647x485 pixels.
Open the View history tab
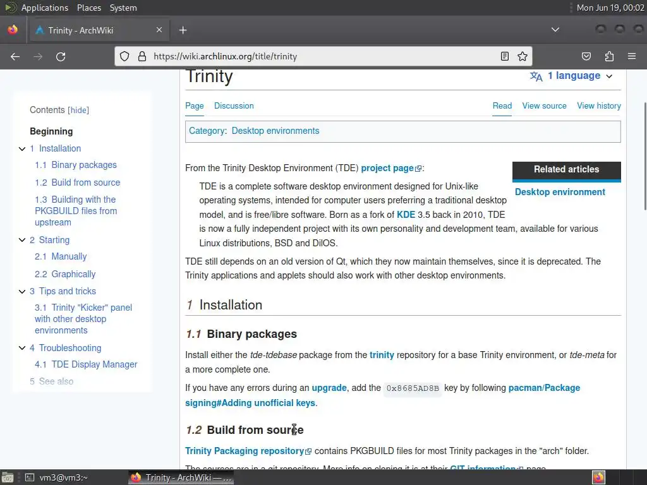tap(599, 106)
